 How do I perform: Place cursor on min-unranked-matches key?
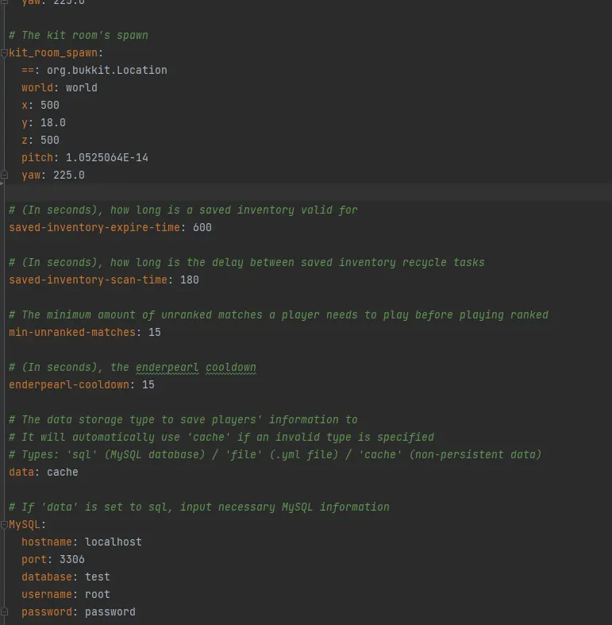pyautogui.click(x=71, y=333)
